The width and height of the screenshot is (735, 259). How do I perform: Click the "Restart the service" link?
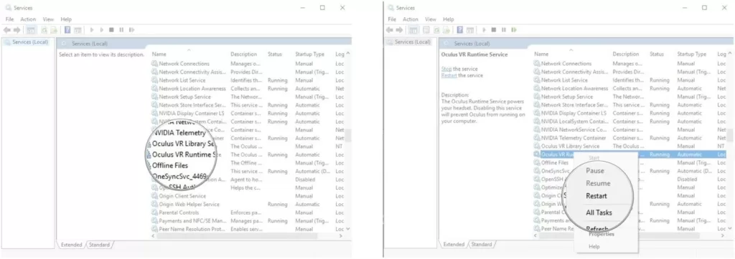462,75
